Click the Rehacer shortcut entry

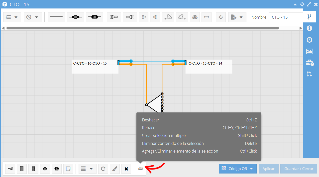click(199, 128)
